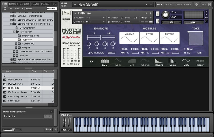214x137 pixels.
Task: Enable the Chorus effect
Action: [145, 61]
